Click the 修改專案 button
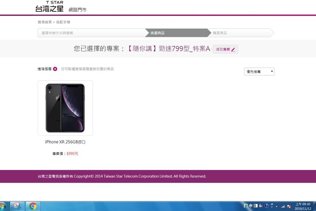Image resolution: width=316 pixels, height=211 pixels. tap(226, 49)
